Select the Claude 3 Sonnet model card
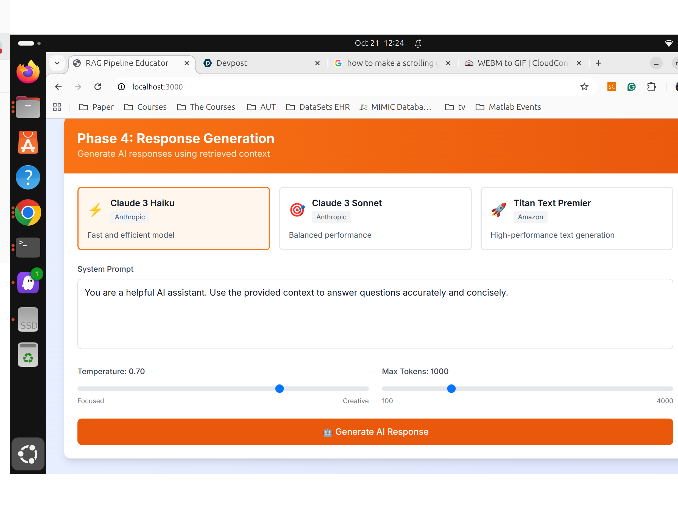The width and height of the screenshot is (678, 505). (x=375, y=218)
